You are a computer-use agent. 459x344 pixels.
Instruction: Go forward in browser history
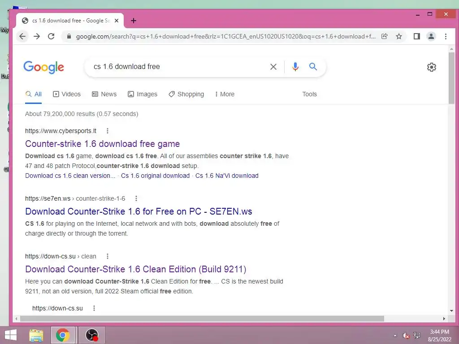(x=37, y=36)
